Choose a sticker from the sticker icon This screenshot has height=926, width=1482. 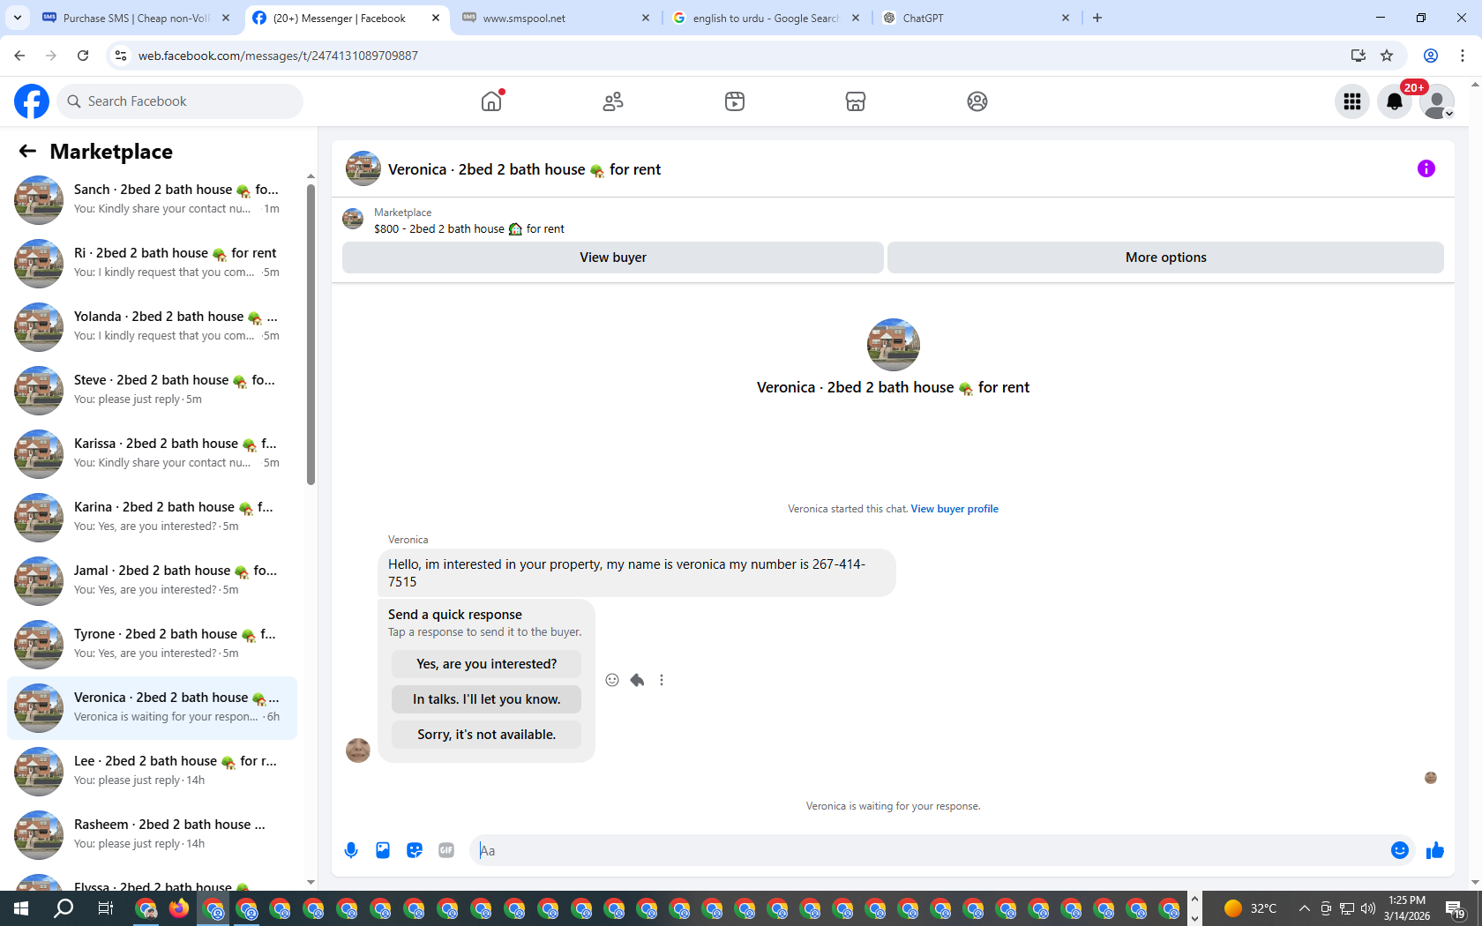pyautogui.click(x=415, y=850)
